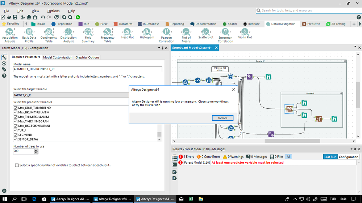
Task: Click the Configuration button in Results
Action: (x=348, y=157)
